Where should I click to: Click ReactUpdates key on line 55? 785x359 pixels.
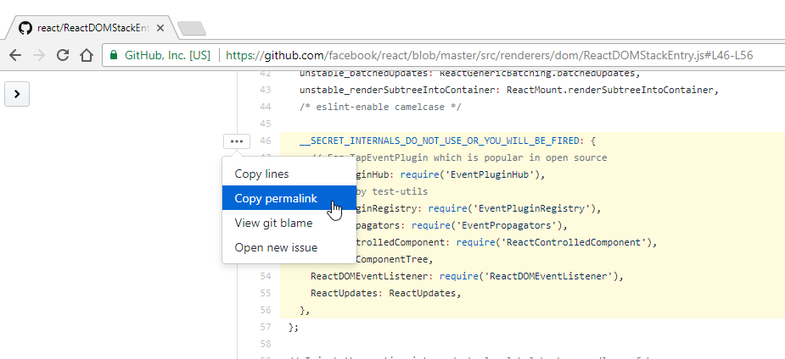point(344,293)
